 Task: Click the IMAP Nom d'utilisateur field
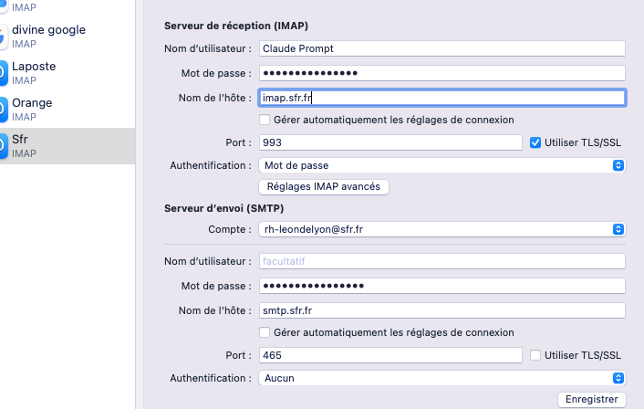(x=441, y=48)
